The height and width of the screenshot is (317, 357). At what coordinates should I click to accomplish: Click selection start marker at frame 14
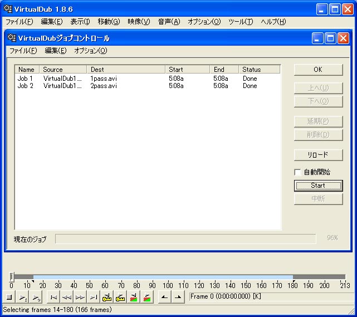(x=33, y=282)
